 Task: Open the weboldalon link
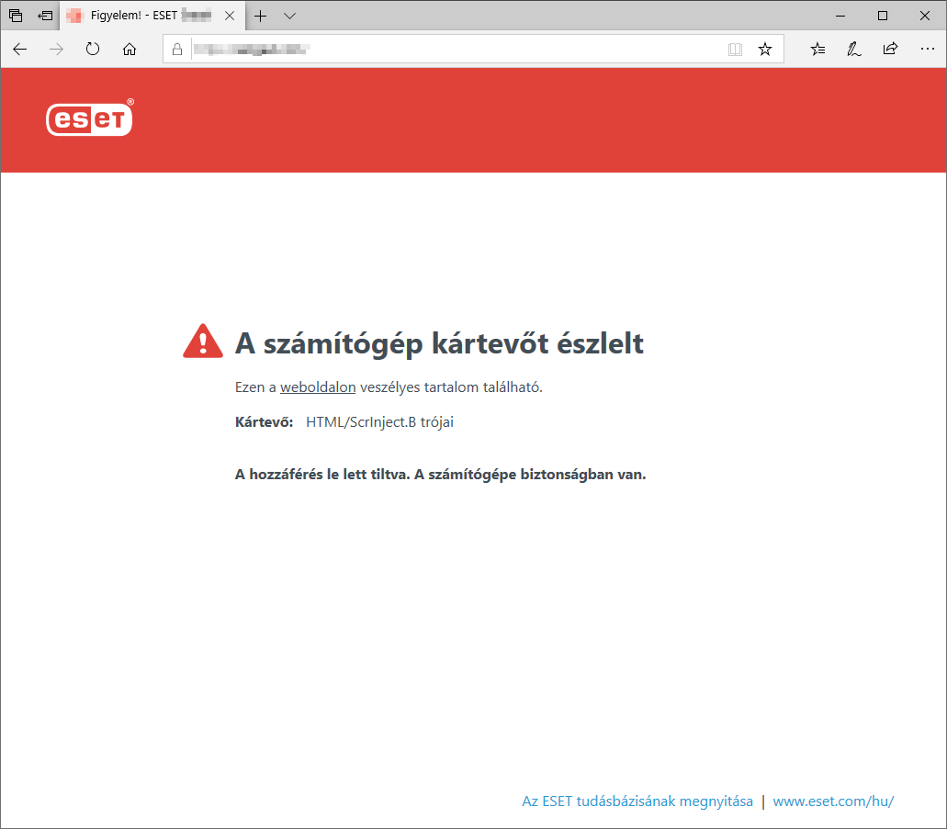[318, 386]
